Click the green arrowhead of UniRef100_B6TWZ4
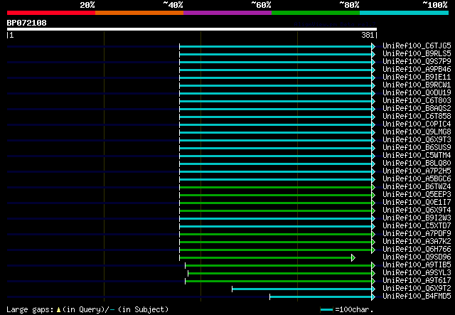455x315 pixels. [x=373, y=187]
